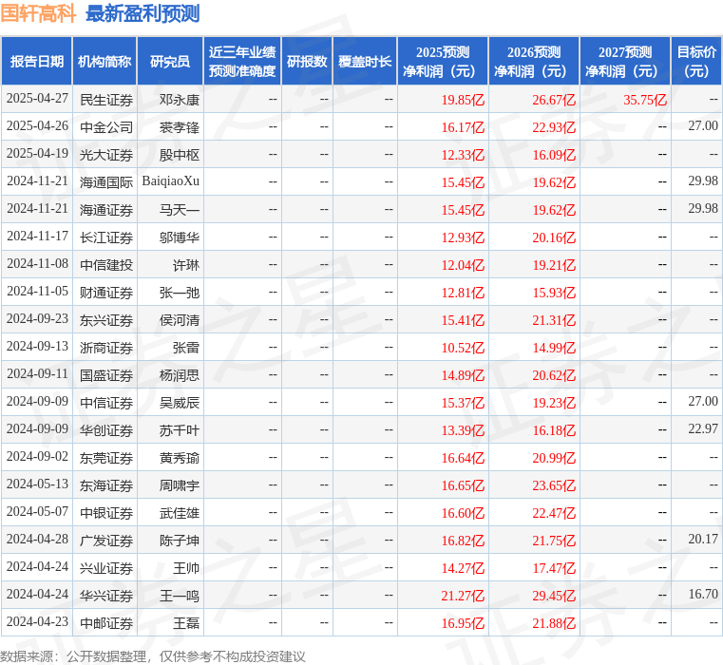Click the 22.97 target price

click(703, 428)
